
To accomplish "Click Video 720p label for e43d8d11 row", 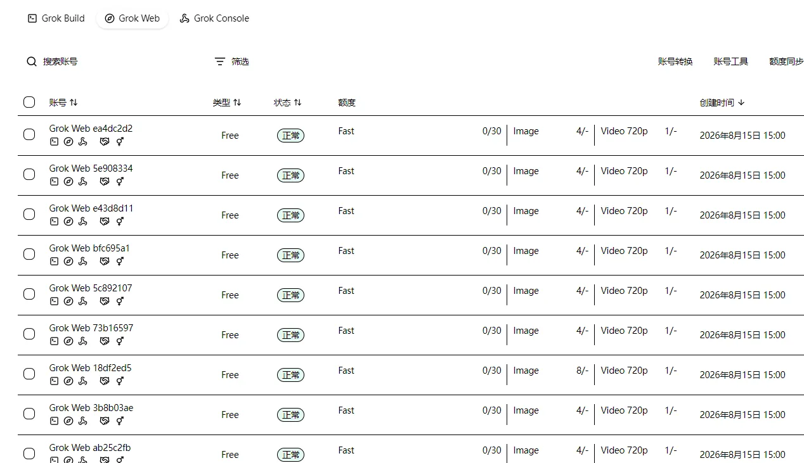I will click(x=624, y=211).
